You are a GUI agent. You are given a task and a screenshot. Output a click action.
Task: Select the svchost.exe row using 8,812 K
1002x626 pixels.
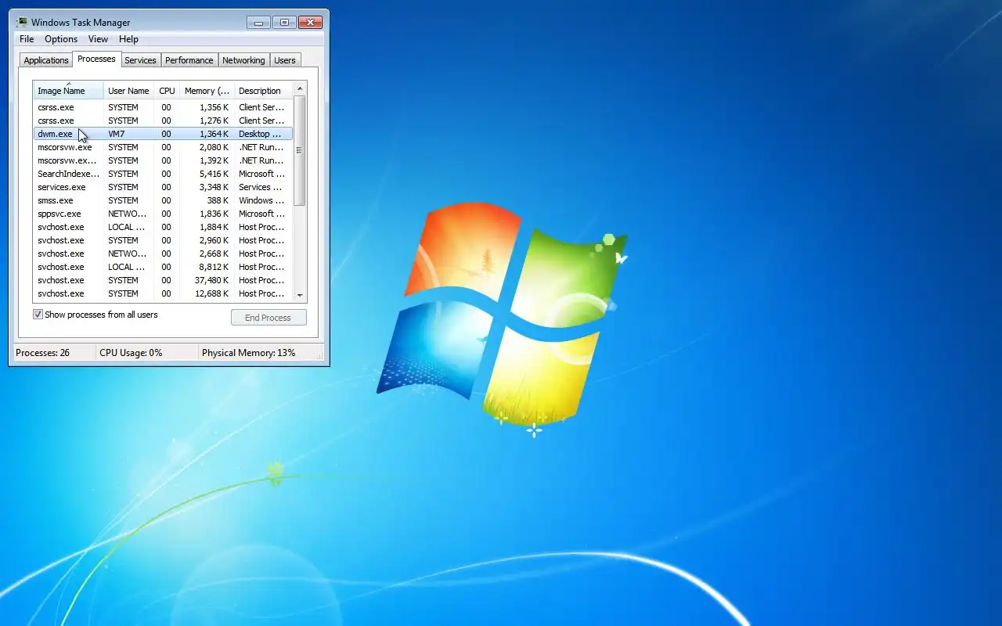(x=163, y=267)
